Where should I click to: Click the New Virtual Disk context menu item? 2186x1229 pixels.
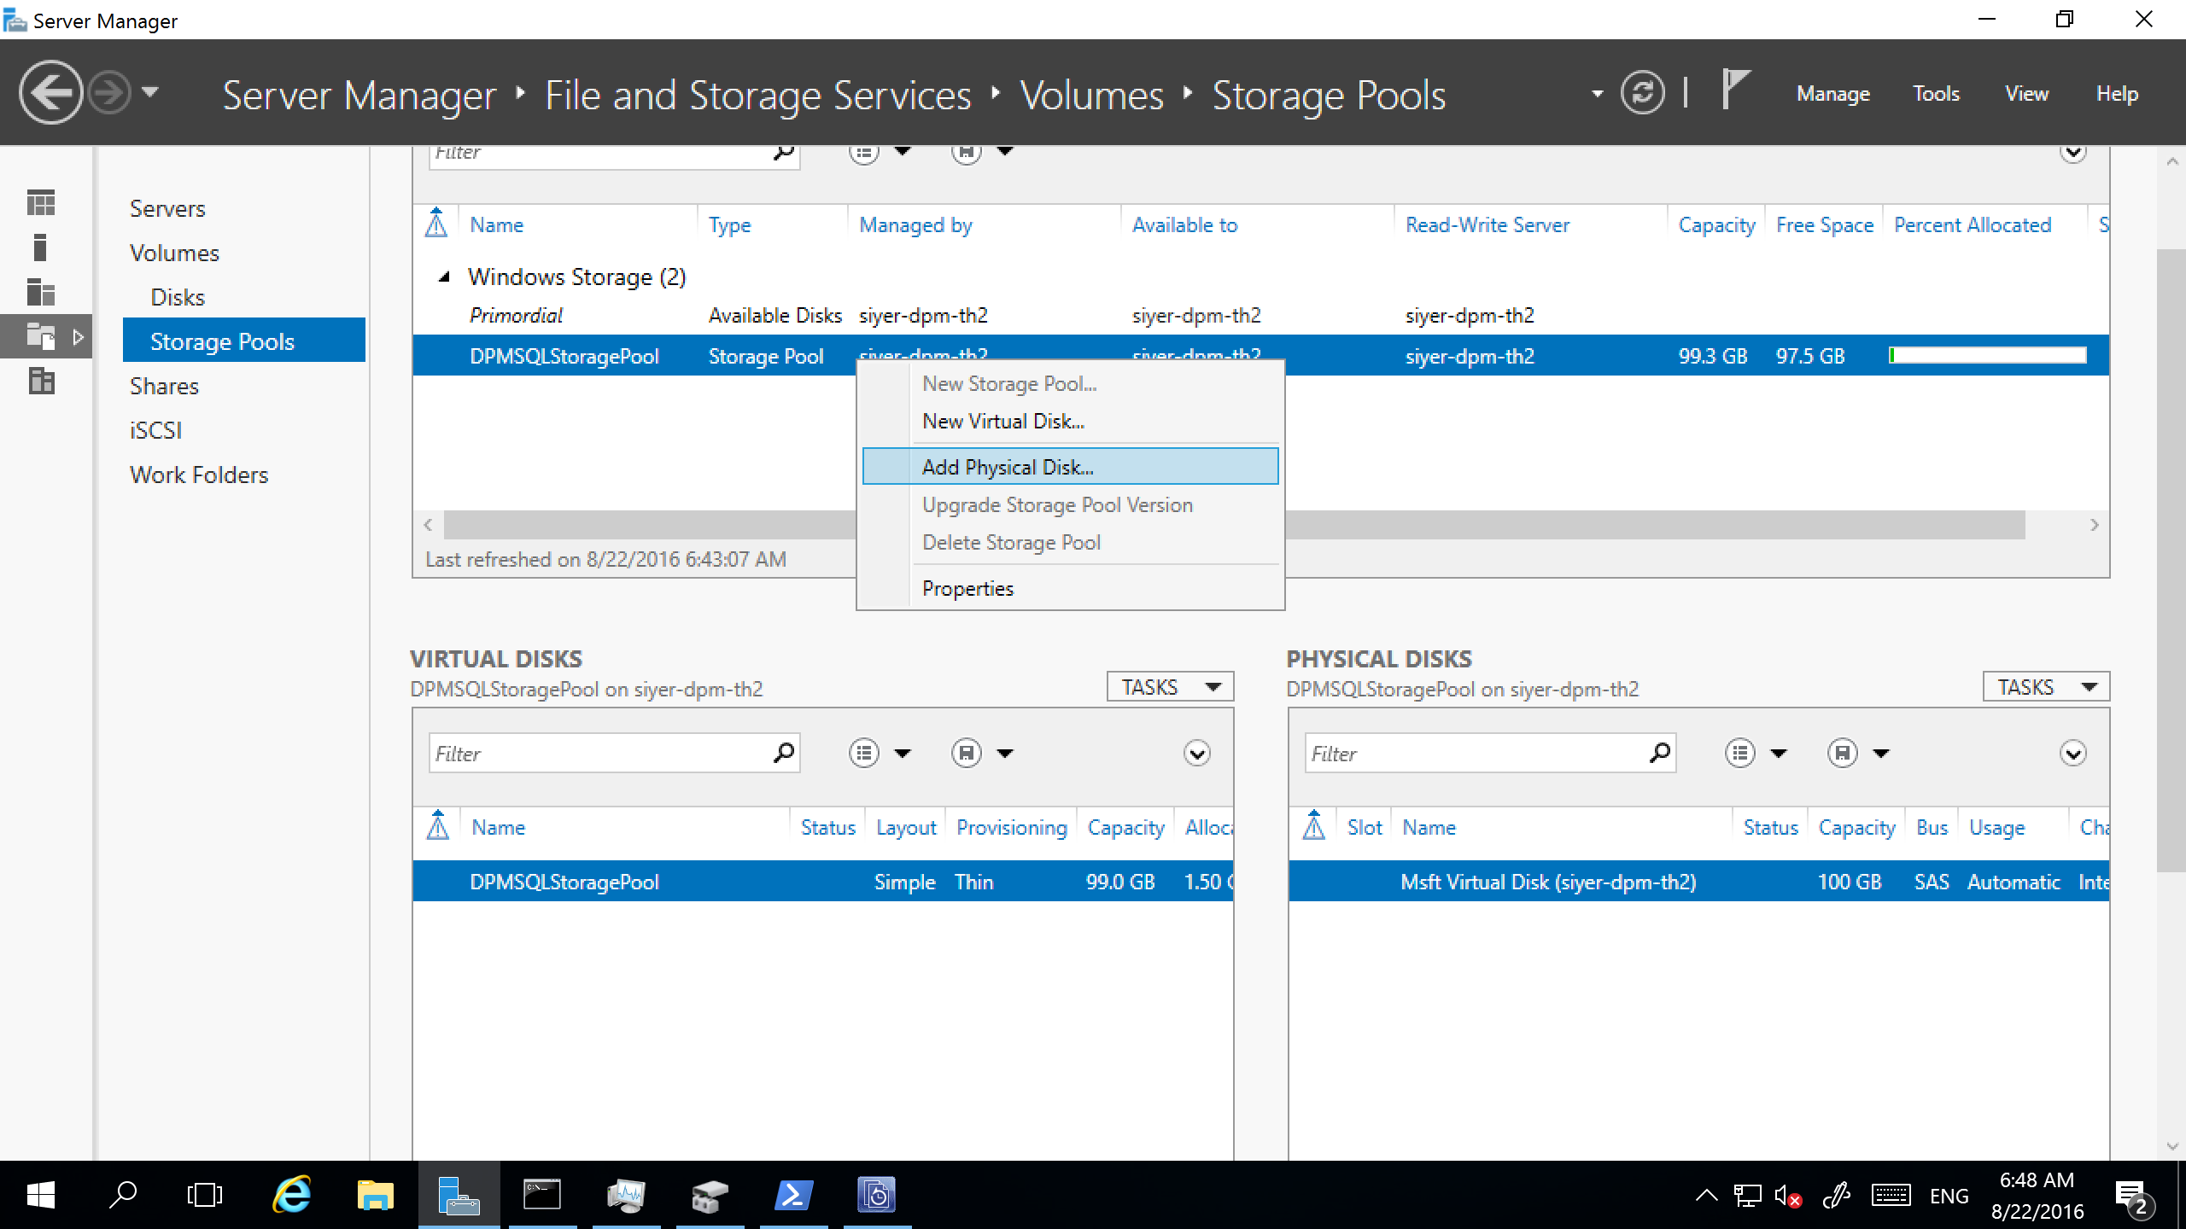coord(1003,420)
